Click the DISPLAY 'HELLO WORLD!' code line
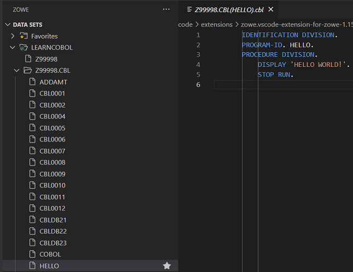 pyautogui.click(x=303, y=65)
